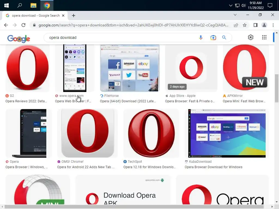Go back to the previous page
The height and width of the screenshot is (209, 279).
point(6,25)
